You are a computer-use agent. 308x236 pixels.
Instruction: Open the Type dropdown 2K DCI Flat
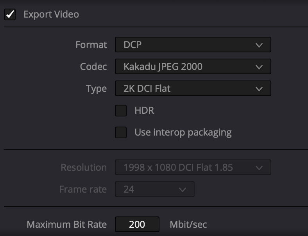(x=193, y=88)
